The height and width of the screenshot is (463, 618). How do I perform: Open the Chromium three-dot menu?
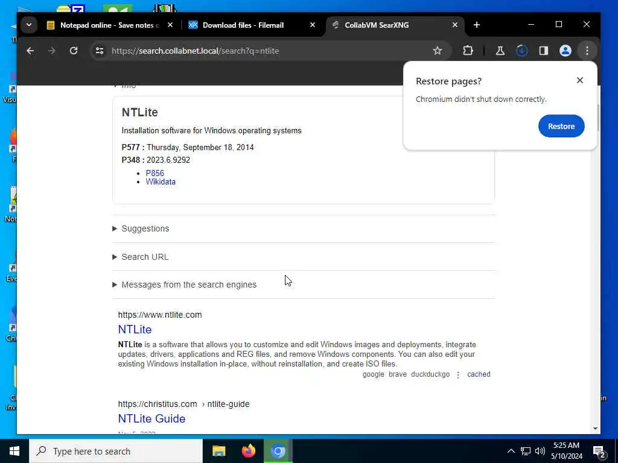587,51
